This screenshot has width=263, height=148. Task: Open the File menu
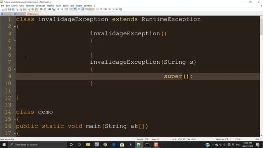[x=2, y=6]
